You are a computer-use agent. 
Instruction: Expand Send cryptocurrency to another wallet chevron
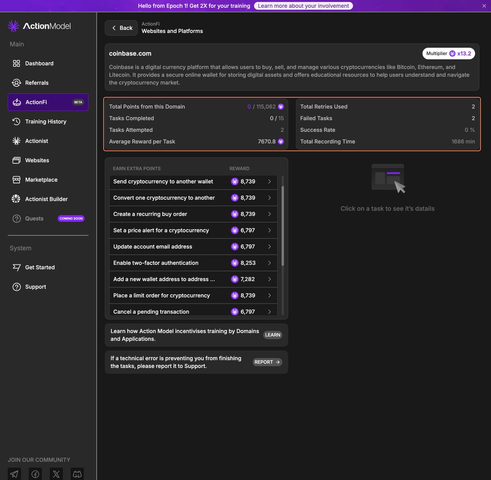click(x=269, y=182)
